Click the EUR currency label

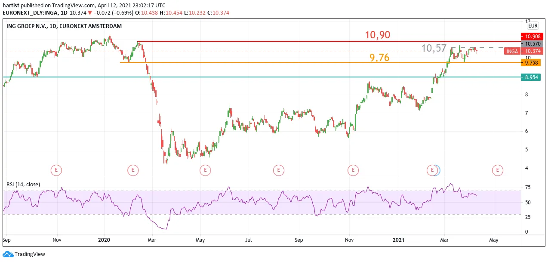tap(533, 26)
